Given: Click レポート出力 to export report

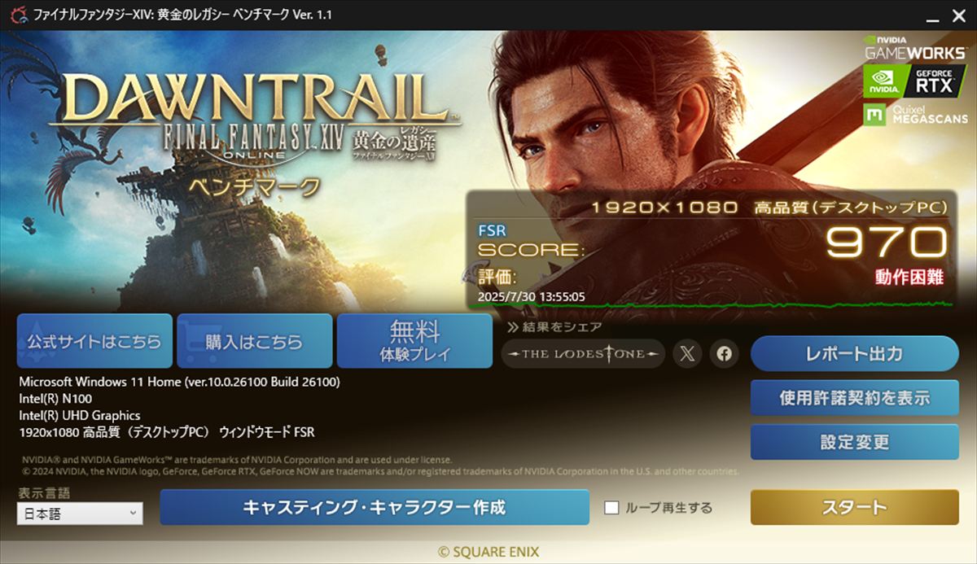Looking at the screenshot, I should pyautogui.click(x=854, y=354).
